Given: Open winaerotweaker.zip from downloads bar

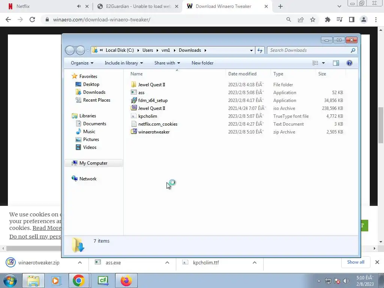Looking at the screenshot, I should tap(39, 262).
